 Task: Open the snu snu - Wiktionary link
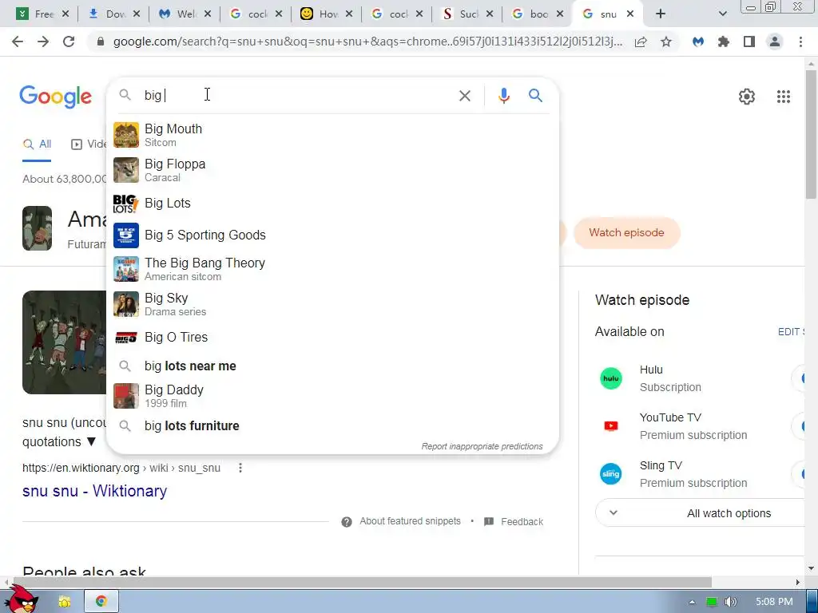94,491
